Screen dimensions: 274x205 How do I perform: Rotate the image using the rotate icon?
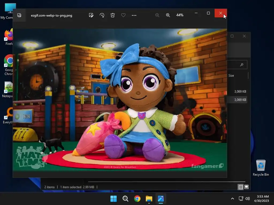pyautogui.click(x=102, y=15)
